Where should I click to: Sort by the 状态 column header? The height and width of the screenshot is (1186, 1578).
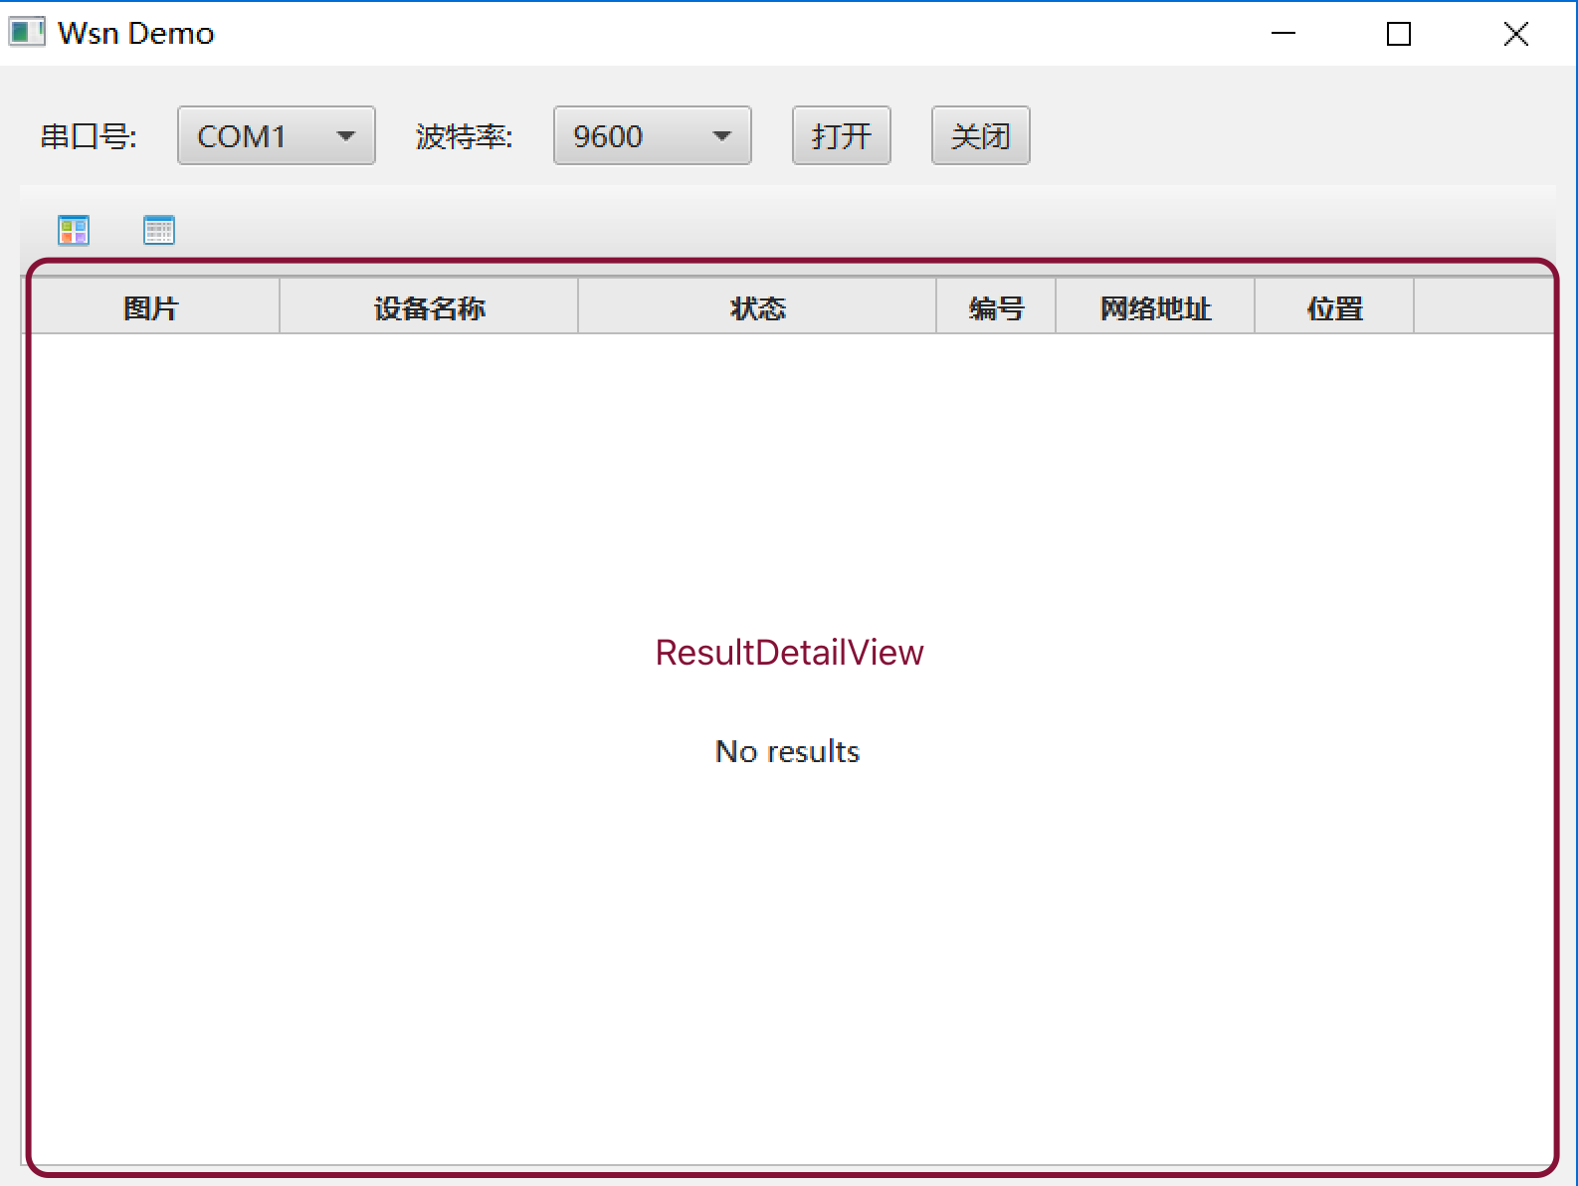coord(757,308)
